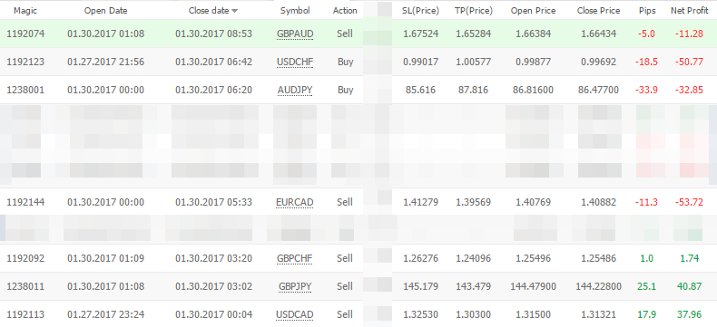717x327 pixels.
Task: Open the GBPJPY symbol link
Action: pyautogui.click(x=295, y=286)
